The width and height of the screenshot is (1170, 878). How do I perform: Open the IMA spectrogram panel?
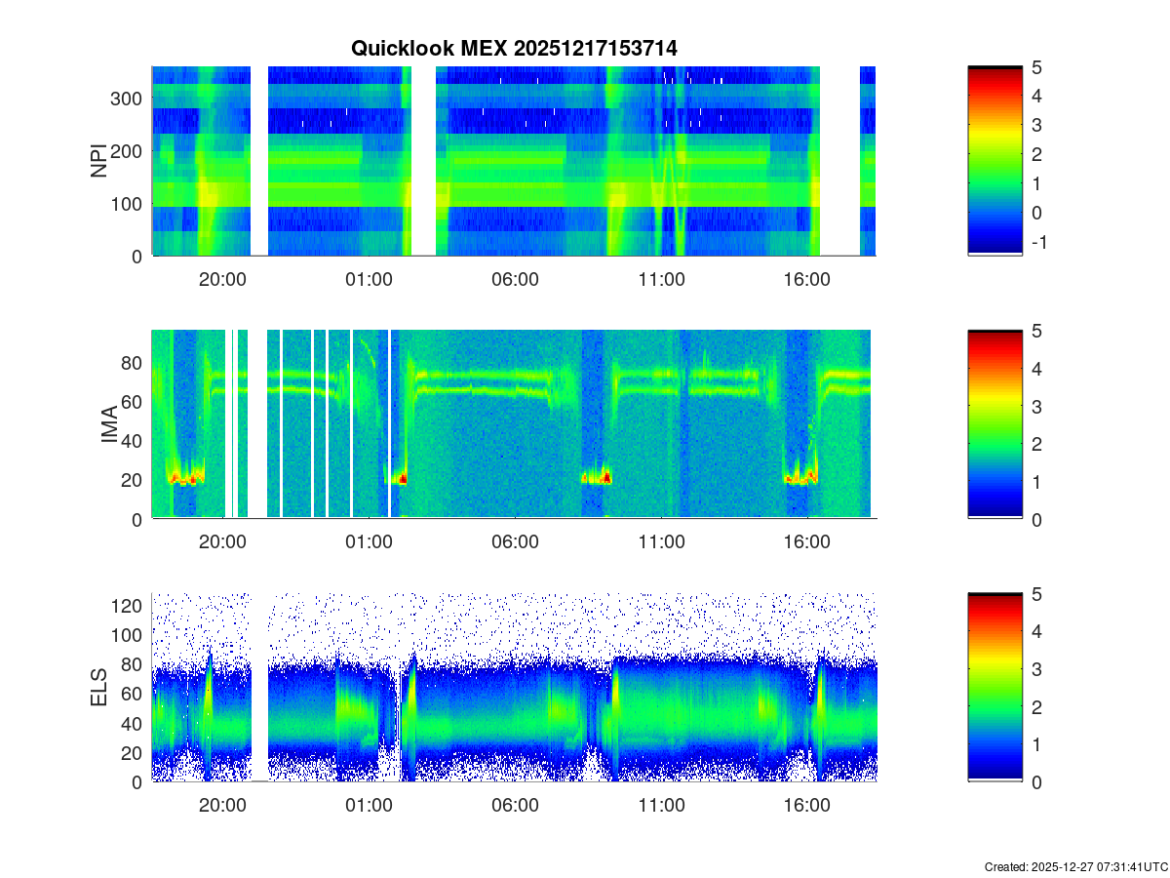[514, 424]
